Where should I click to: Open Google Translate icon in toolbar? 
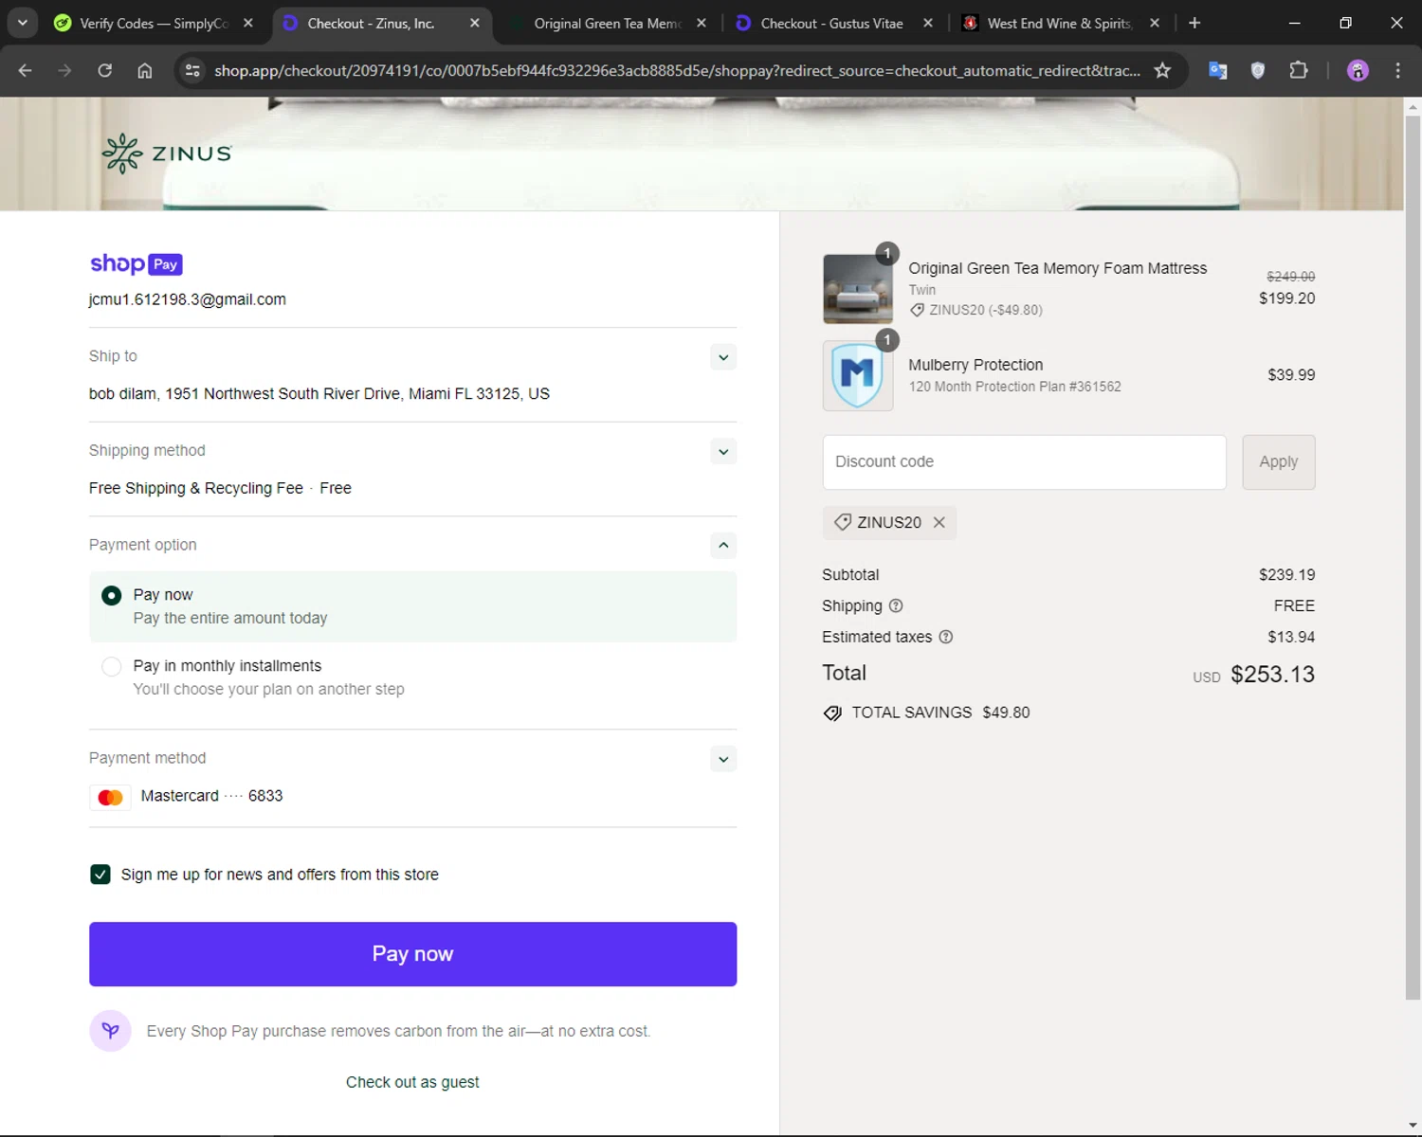pos(1217,70)
